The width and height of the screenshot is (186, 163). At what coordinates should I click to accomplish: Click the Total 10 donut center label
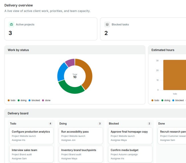tap(75, 76)
